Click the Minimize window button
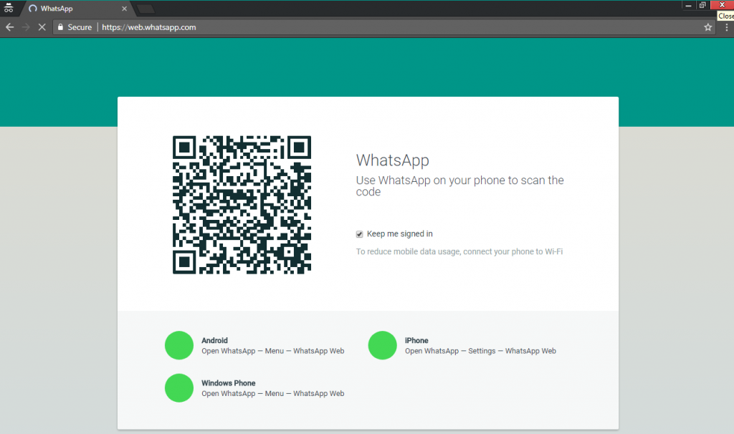The width and height of the screenshot is (734, 434). click(687, 5)
